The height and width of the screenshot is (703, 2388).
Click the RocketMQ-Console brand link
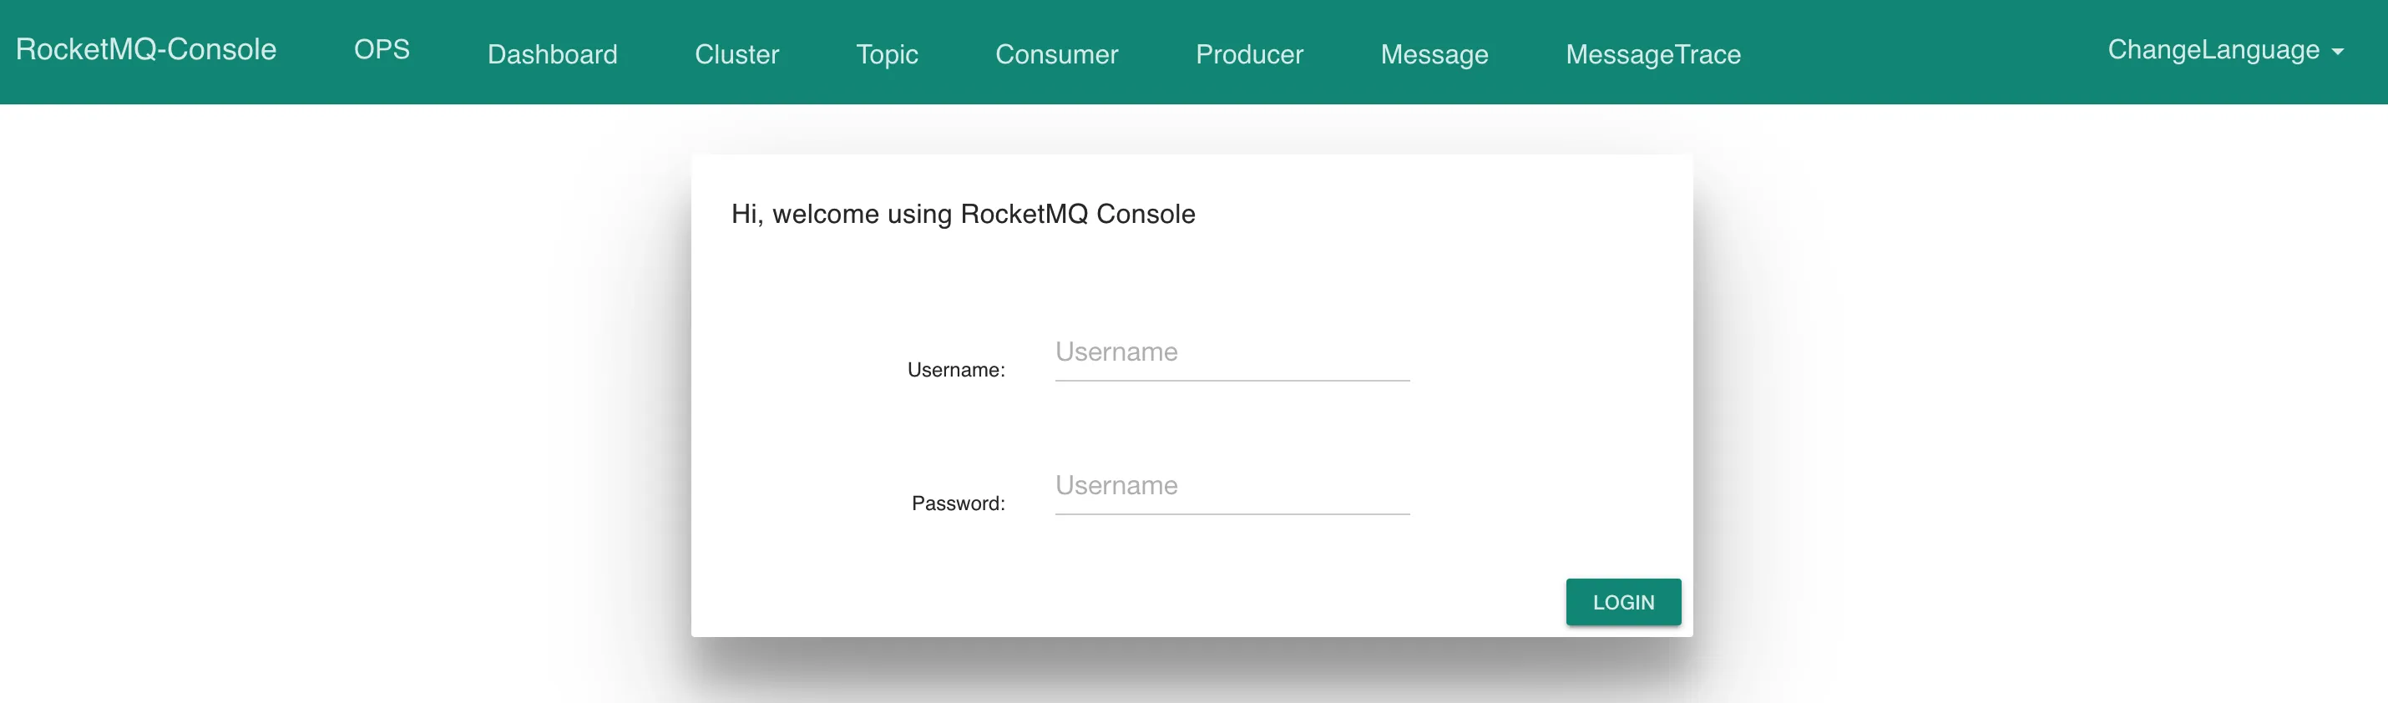click(x=145, y=49)
